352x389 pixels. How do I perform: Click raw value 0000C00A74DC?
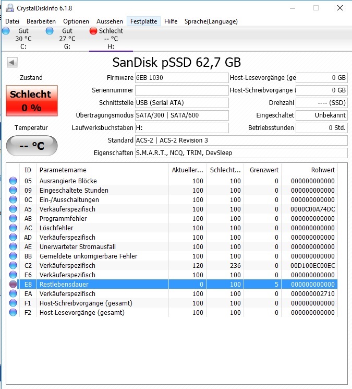312,209
